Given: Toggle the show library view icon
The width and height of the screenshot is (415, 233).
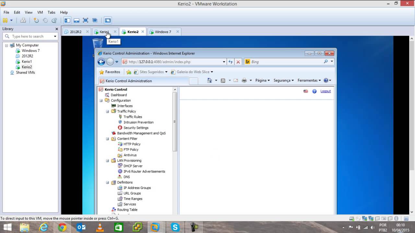Looking at the screenshot, I should pyautogui.click(x=67, y=20).
